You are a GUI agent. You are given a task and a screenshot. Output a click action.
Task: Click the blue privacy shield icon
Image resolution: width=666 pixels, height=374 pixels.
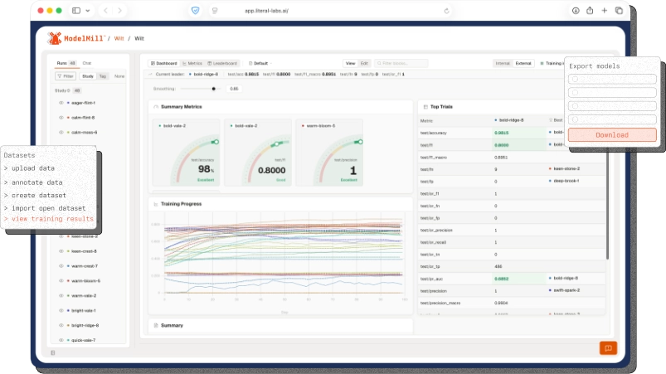[x=196, y=11]
